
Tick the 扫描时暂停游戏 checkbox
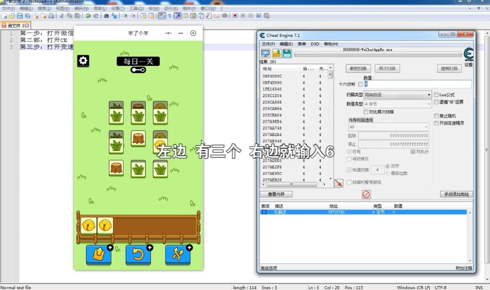click(349, 182)
